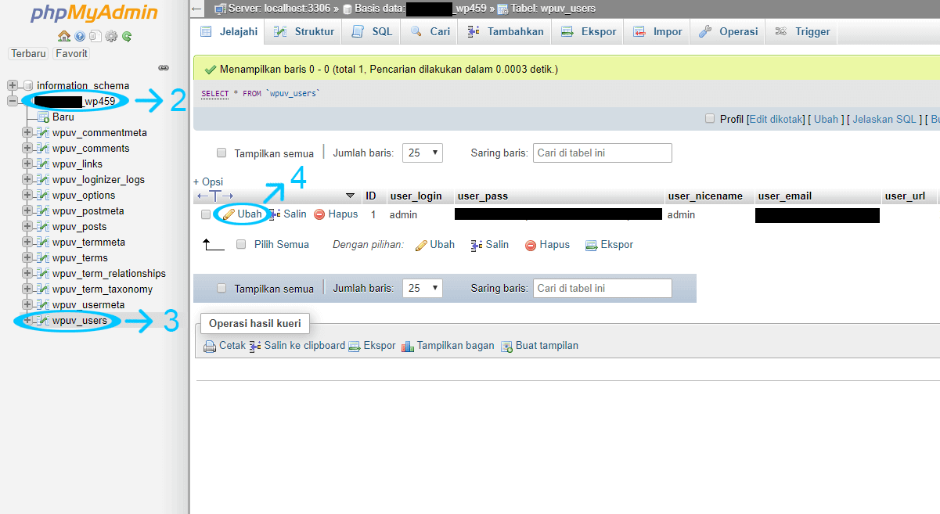Click Ekspor icon in Dengan pilihan row

(592, 245)
